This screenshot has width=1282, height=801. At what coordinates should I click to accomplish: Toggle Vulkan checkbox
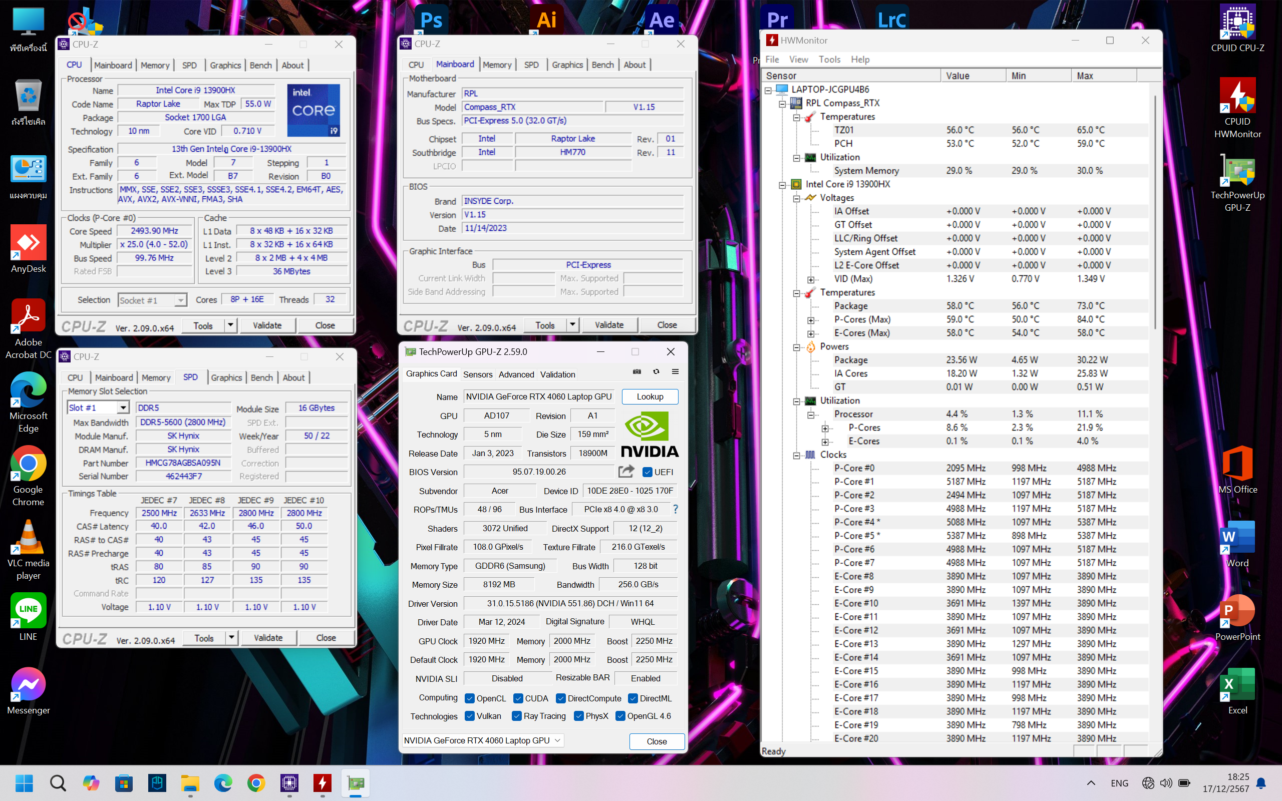point(469,716)
